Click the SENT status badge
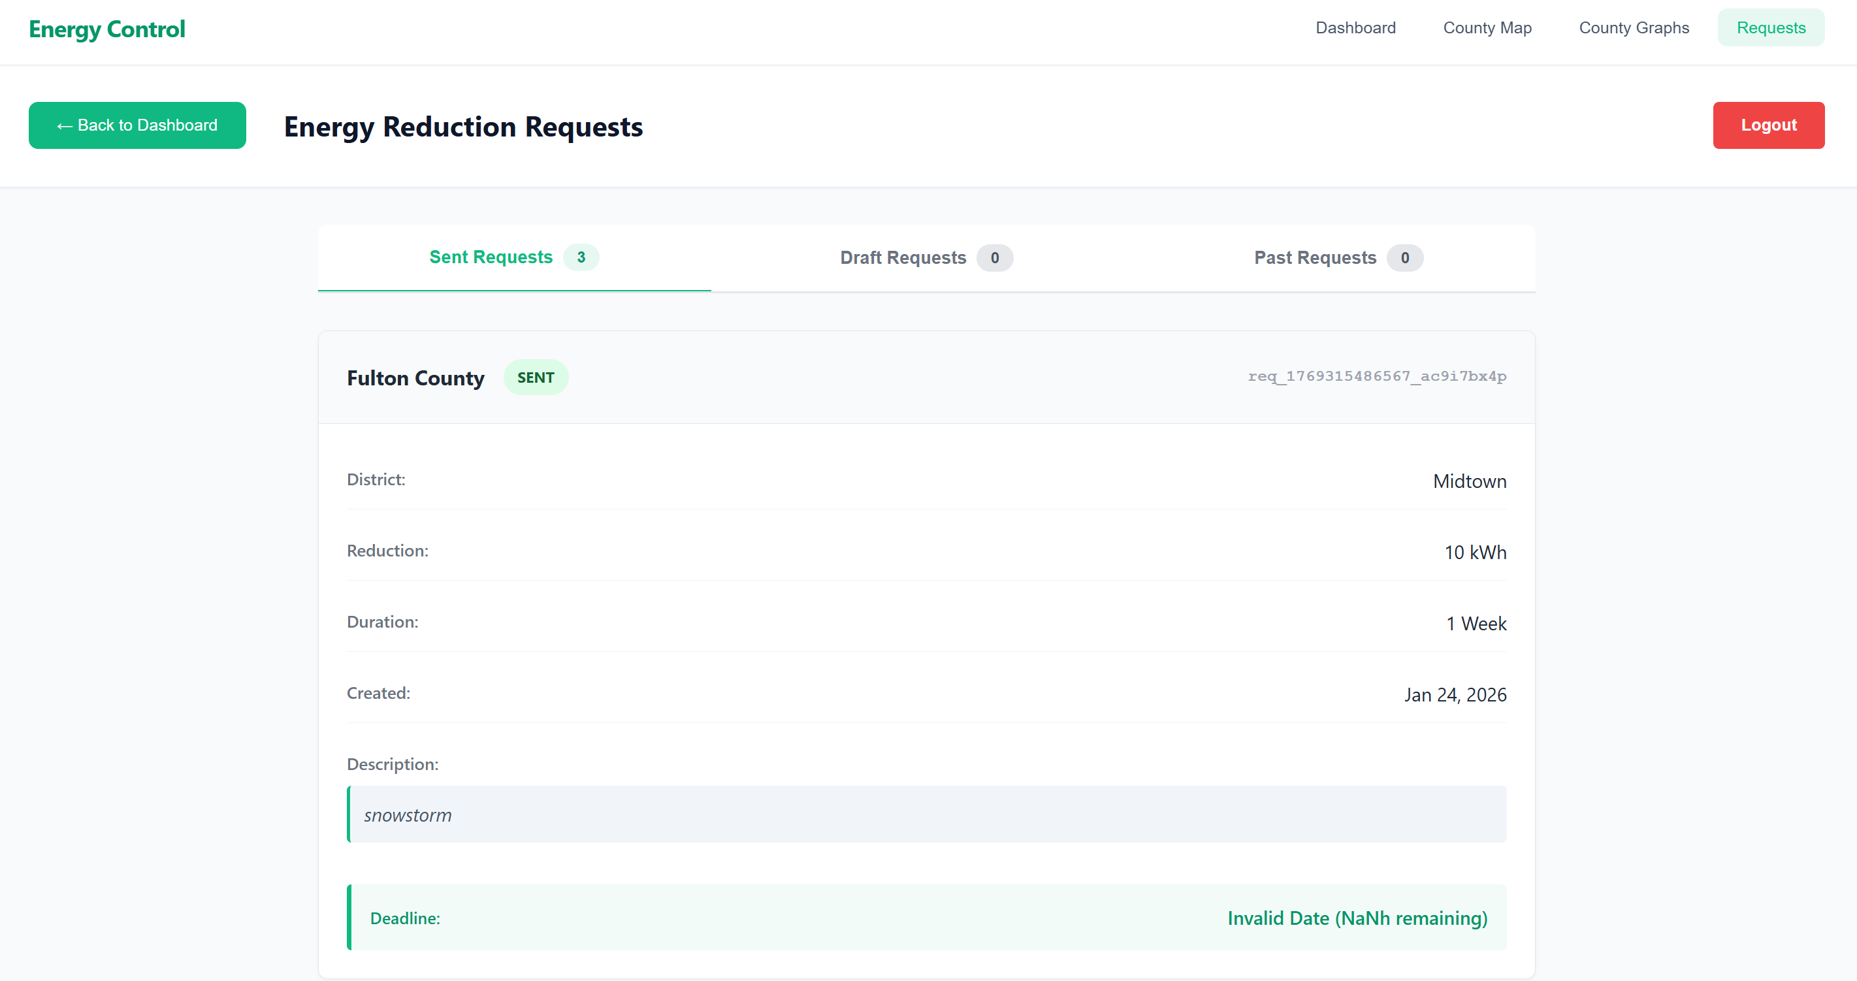Screen dimensions: 1857x981 point(536,378)
